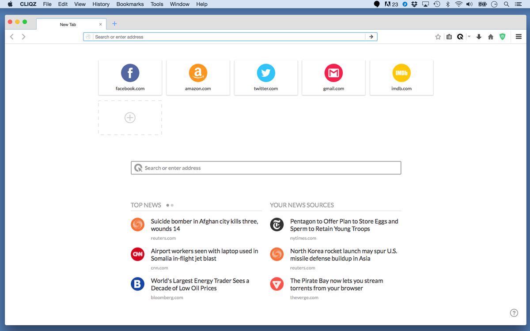Click the help question mark icon
The height and width of the screenshot is (331, 530).
[514, 313]
